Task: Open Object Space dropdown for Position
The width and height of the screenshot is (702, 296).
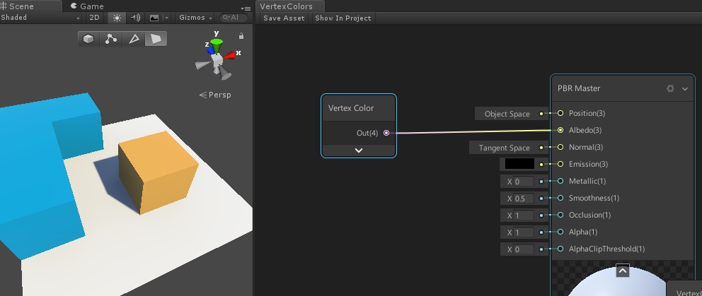Action: coord(507,114)
